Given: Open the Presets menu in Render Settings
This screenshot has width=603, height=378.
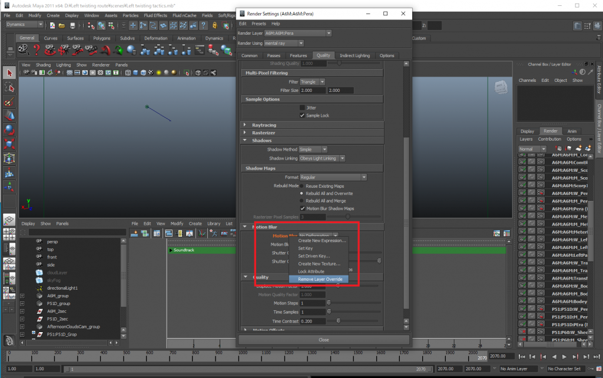Looking at the screenshot, I should [259, 24].
